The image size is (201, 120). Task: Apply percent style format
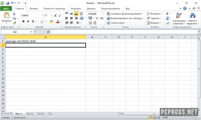(97, 18)
